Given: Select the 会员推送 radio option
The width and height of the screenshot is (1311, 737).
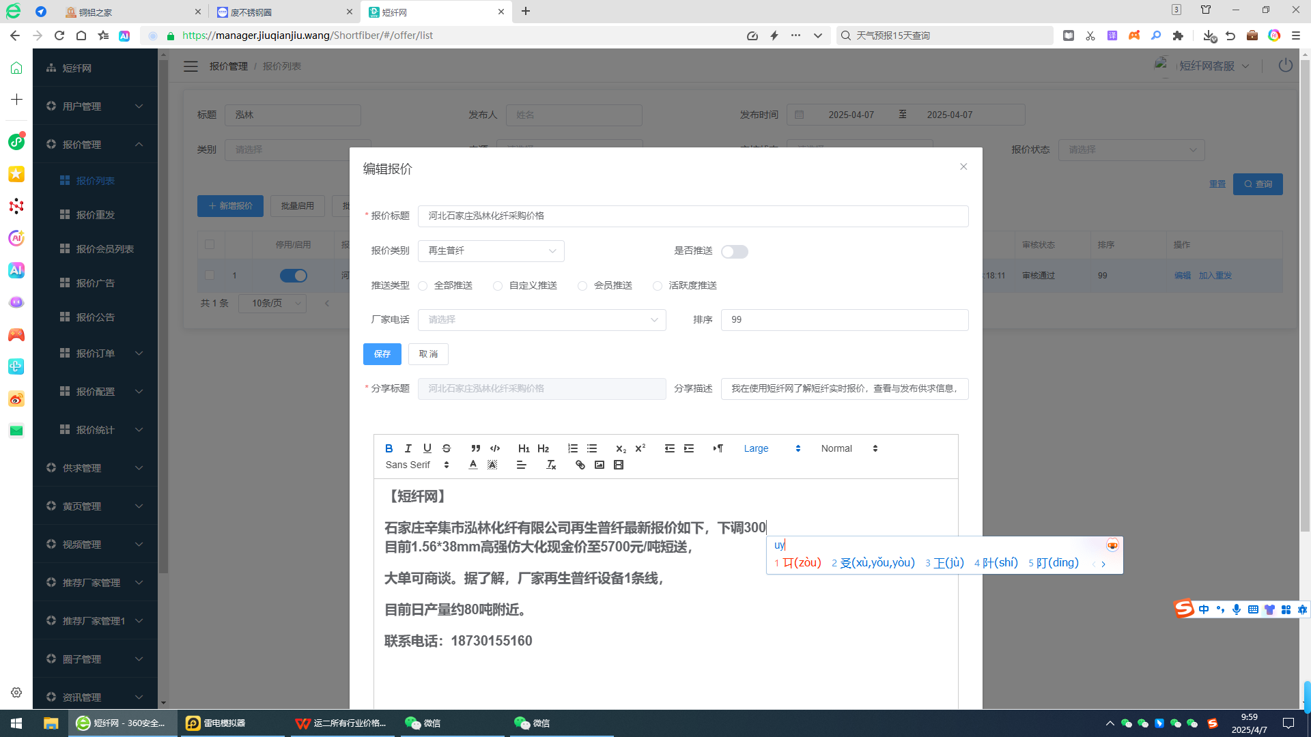Looking at the screenshot, I should tap(582, 286).
